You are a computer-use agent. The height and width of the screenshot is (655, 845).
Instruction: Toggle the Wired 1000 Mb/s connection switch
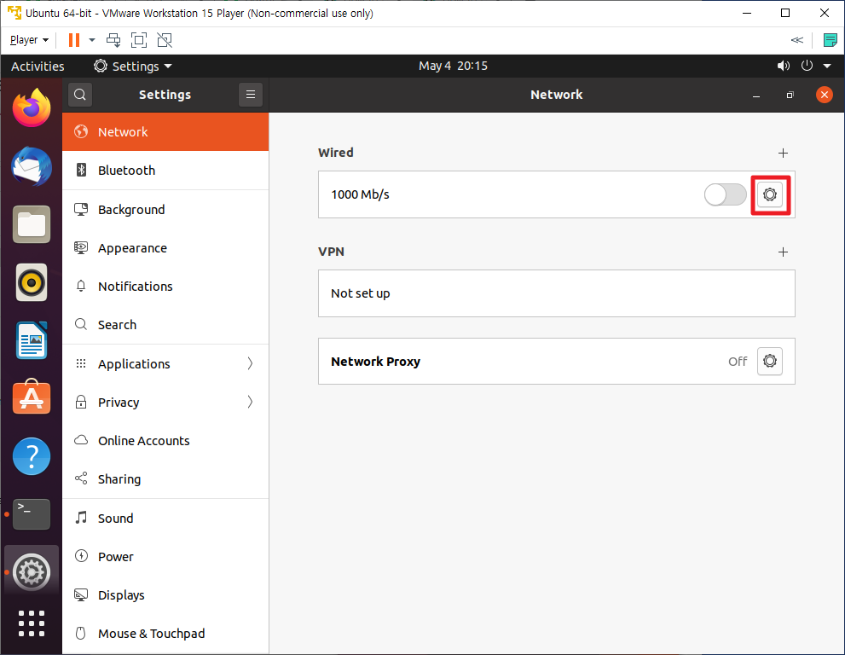click(726, 194)
